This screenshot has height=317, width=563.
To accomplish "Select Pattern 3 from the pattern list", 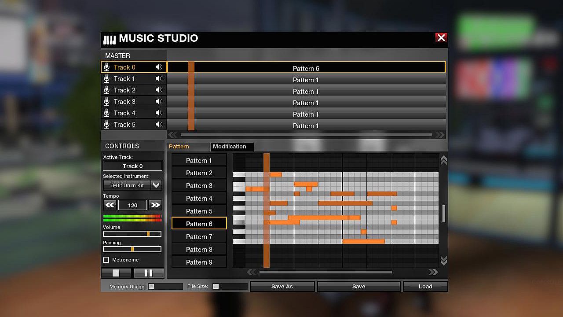I will pos(199,186).
